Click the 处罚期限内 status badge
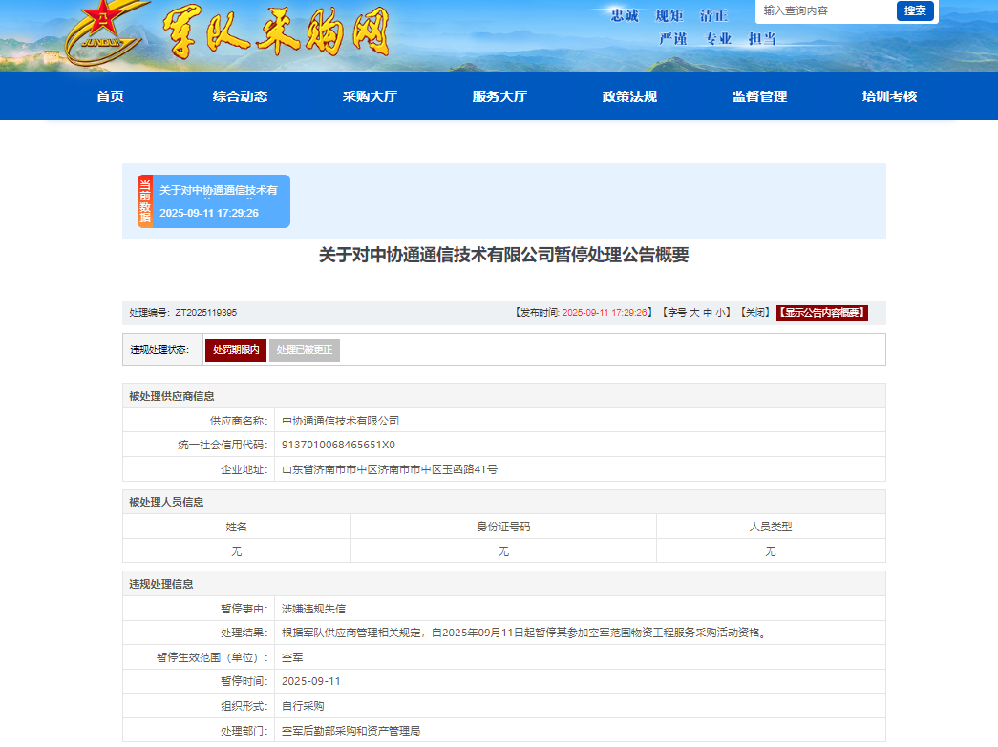This screenshot has width=998, height=747. pos(236,350)
